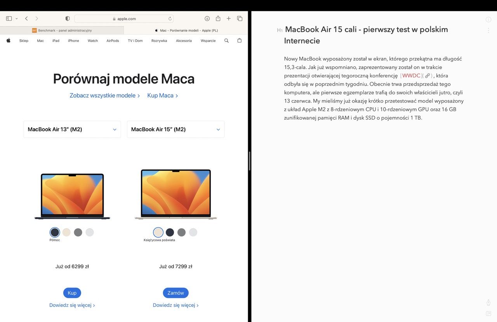Image resolution: width=497 pixels, height=322 pixels.
Task: Open TV i Dom in Apple navigation
Action: pyautogui.click(x=135, y=41)
